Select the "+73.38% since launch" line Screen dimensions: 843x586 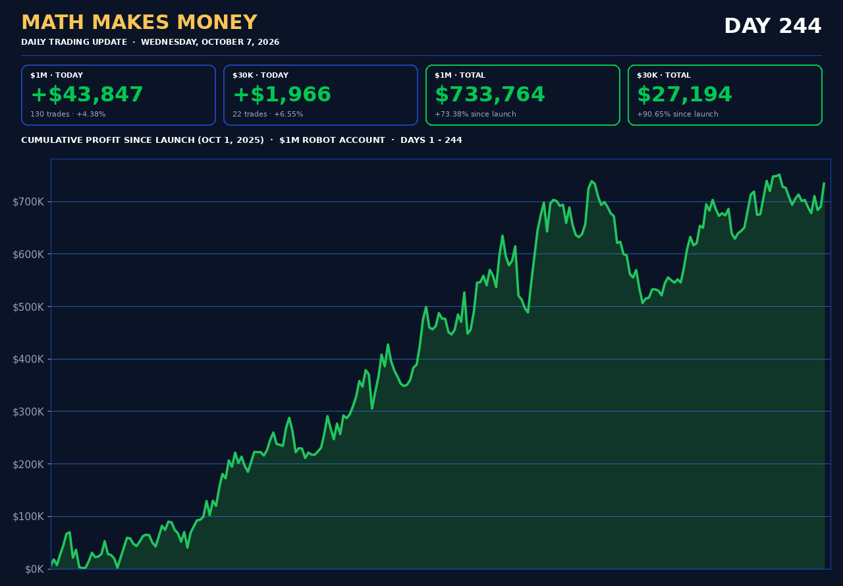pyautogui.click(x=476, y=115)
